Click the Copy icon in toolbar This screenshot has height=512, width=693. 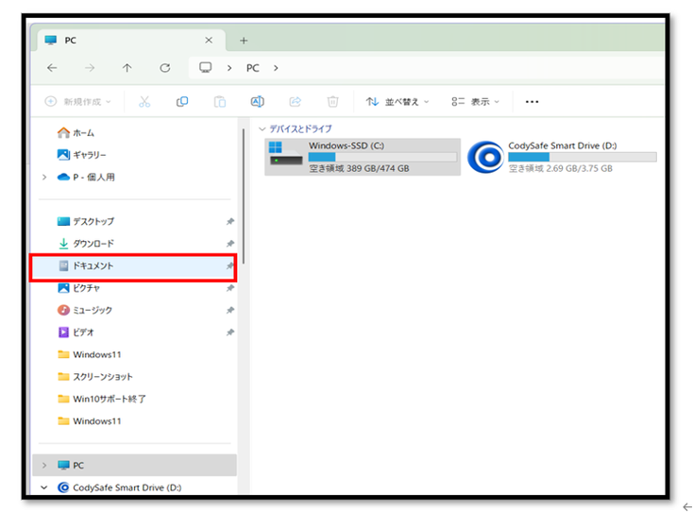coord(182,102)
